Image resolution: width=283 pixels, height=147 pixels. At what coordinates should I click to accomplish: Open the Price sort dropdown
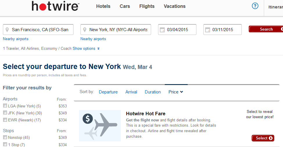tap(176, 92)
